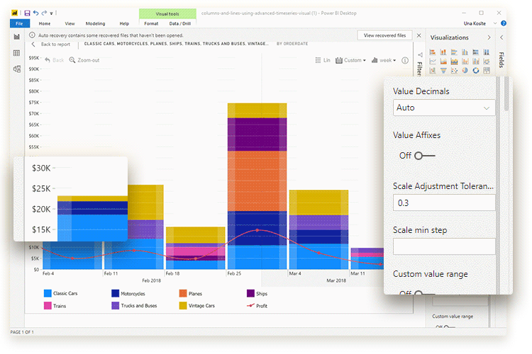Click the format panel vertical scrollbar thumb
This screenshot has height=354, width=532.
[506, 93]
